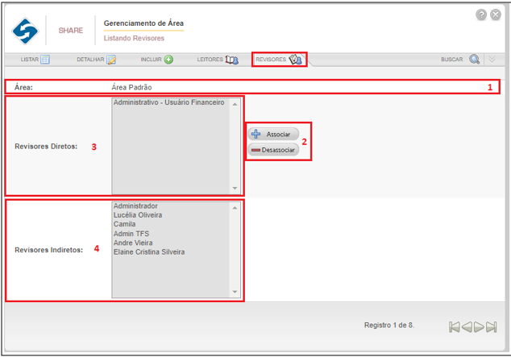
Task: Select Admin TFS in the list
Action: [131, 234]
